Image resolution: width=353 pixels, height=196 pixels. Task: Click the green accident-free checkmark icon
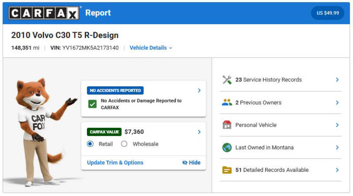[x=92, y=104]
